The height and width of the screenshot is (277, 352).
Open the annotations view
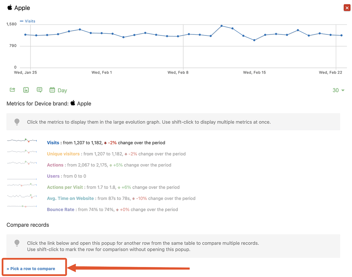(39, 90)
